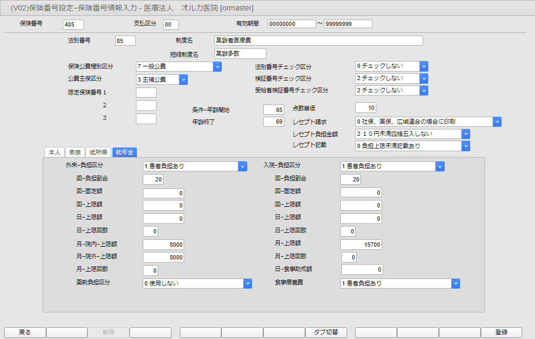Click the 法別番号 field
535x339 pixels.
pos(126,40)
